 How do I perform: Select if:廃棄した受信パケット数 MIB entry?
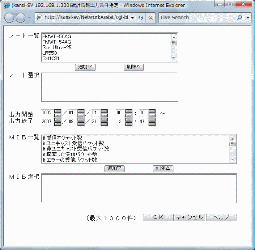[x=135, y=154]
